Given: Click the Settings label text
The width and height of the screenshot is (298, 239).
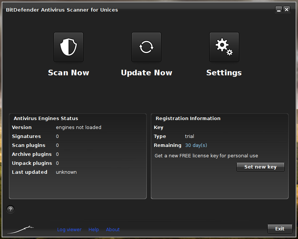Looking at the screenshot, I should point(224,73).
